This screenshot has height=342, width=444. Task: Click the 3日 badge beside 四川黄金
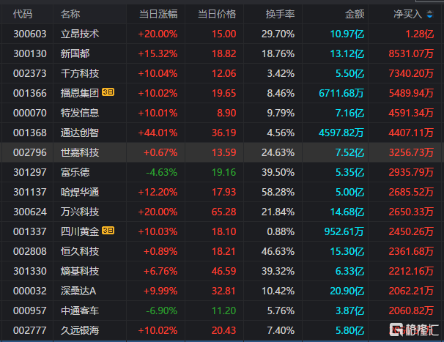(x=108, y=231)
